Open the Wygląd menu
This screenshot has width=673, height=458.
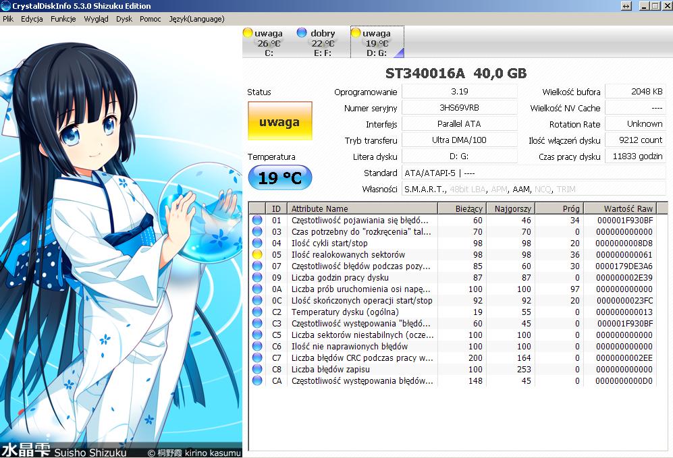tap(96, 19)
